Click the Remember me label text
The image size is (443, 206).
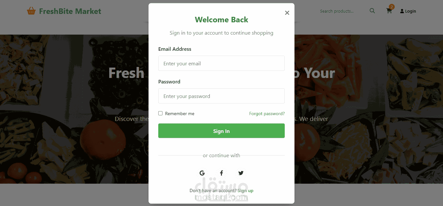(180, 114)
